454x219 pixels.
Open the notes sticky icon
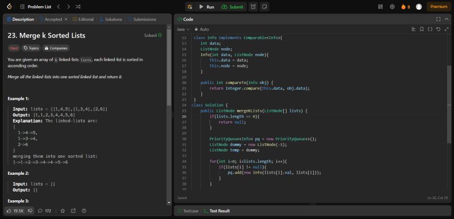pyautogui.click(x=264, y=7)
